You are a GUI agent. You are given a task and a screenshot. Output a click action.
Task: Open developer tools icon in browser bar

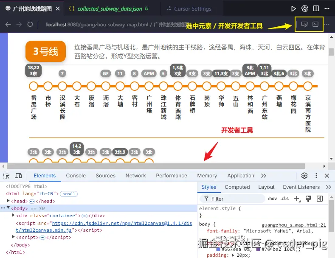(x=315, y=24)
